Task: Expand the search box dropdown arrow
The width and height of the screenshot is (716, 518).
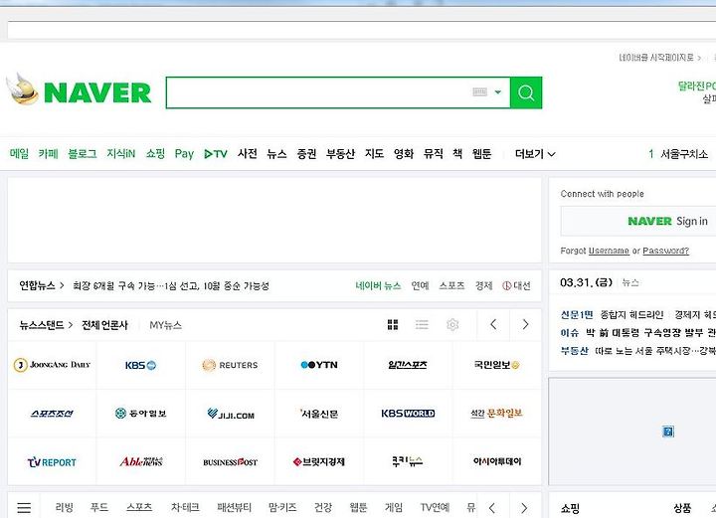Action: coord(498,92)
